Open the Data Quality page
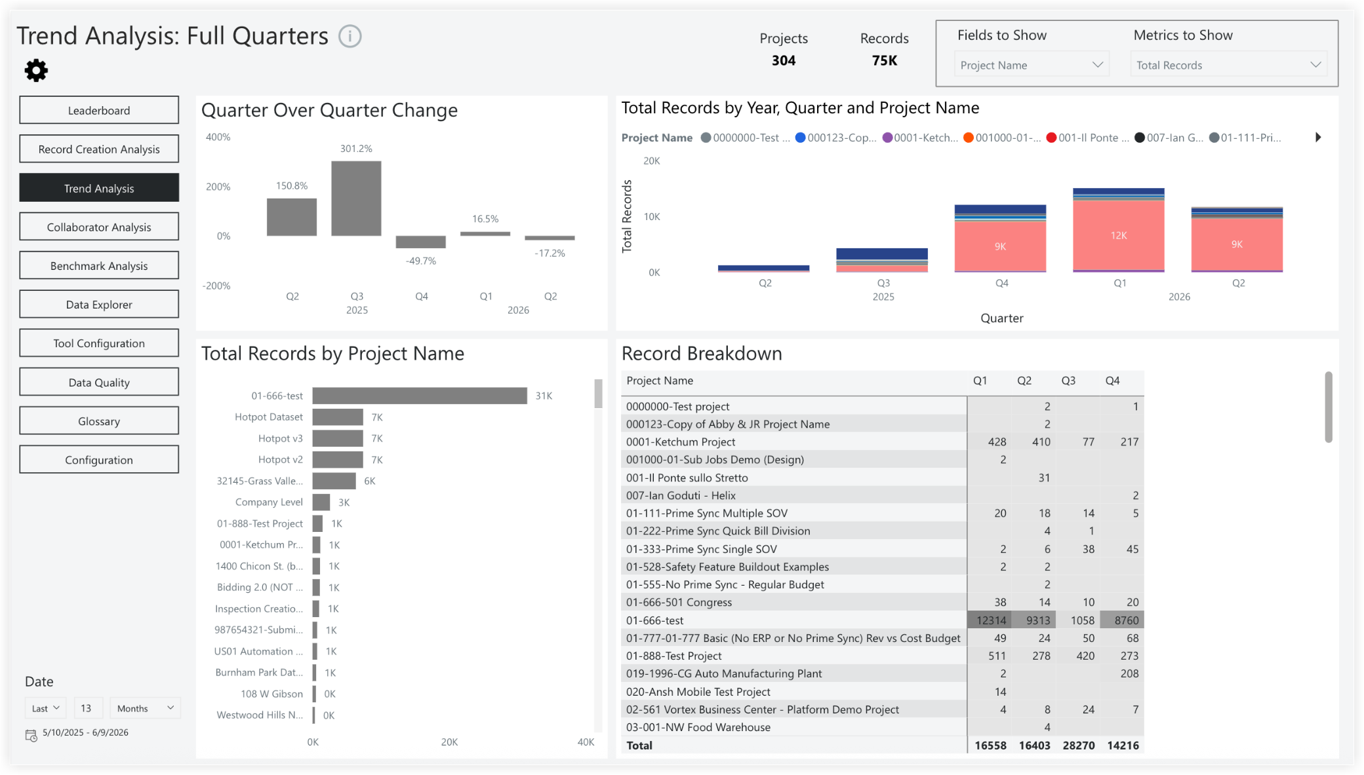Screen dimensions: 1364x775 (99, 382)
